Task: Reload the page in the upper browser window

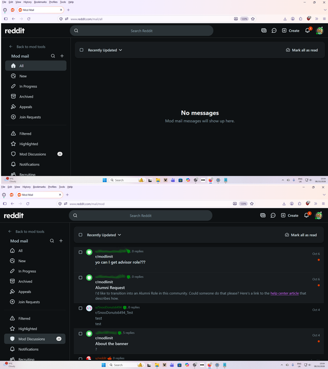Action: click(x=29, y=19)
